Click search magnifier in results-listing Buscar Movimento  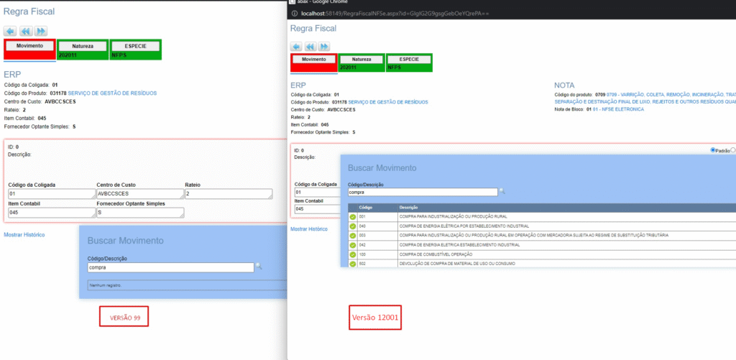[502, 192]
